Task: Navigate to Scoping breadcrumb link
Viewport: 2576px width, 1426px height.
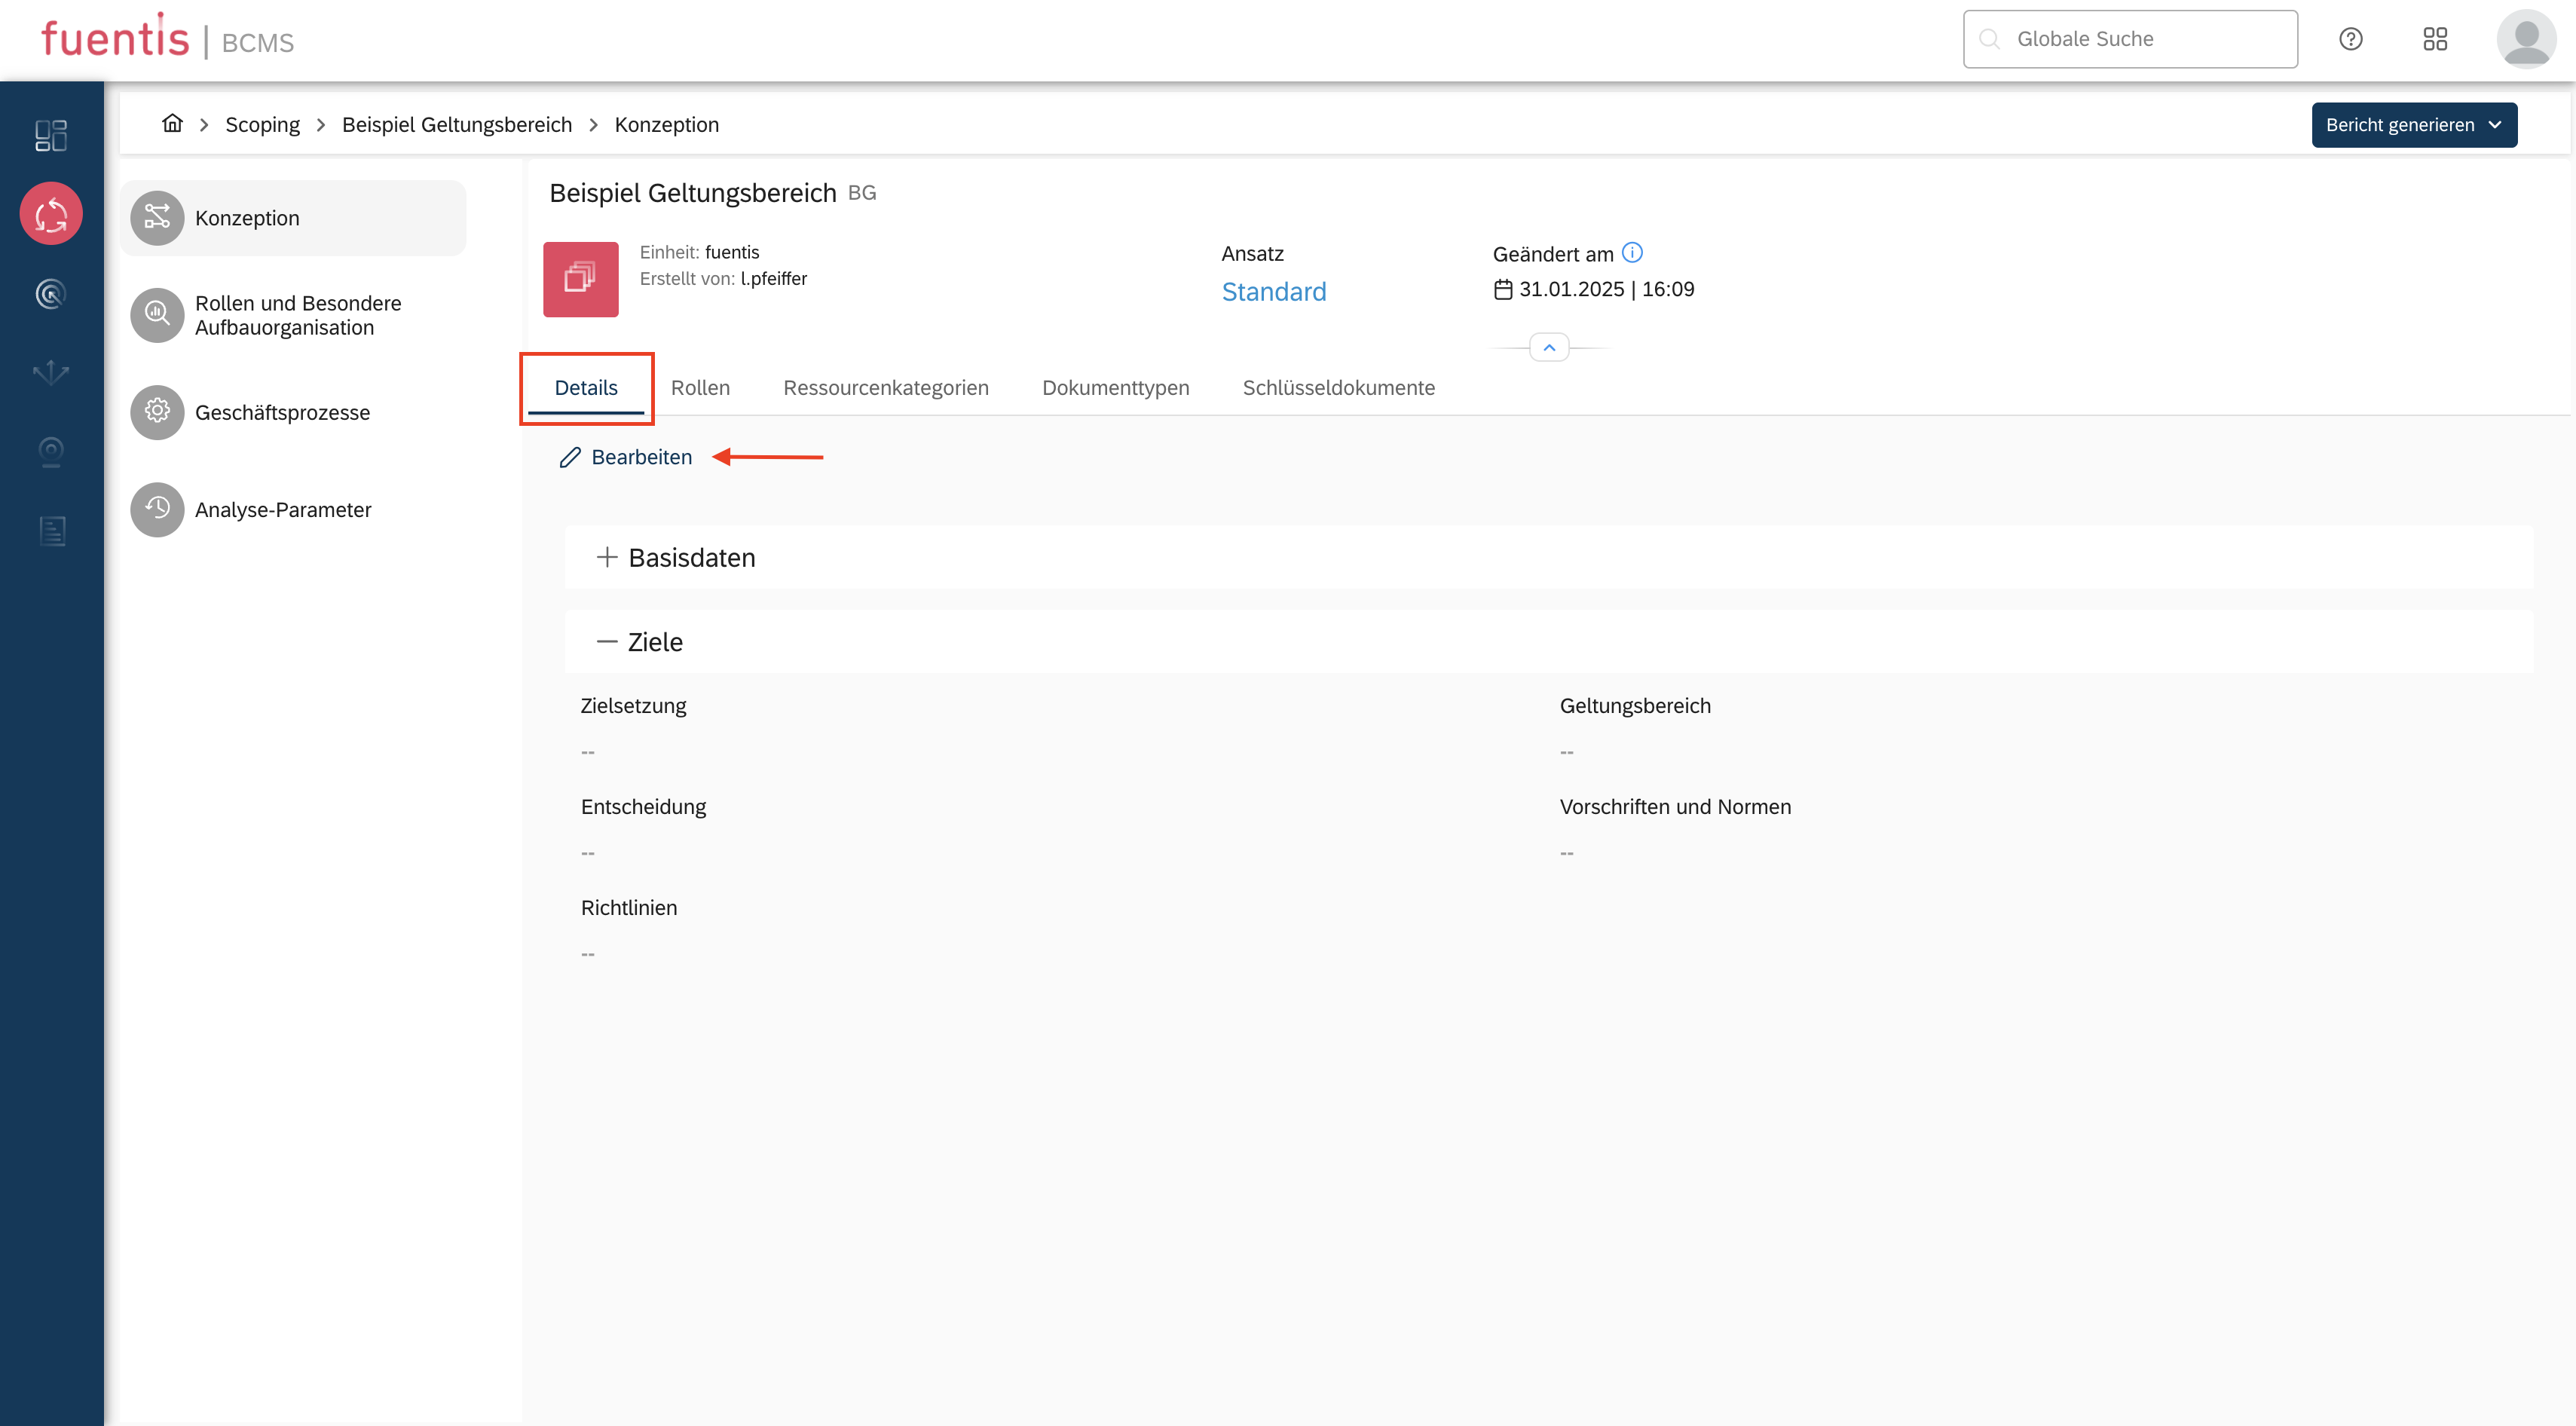Action: coord(262,125)
